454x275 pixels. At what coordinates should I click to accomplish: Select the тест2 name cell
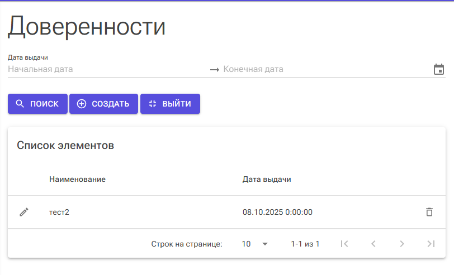pos(59,212)
